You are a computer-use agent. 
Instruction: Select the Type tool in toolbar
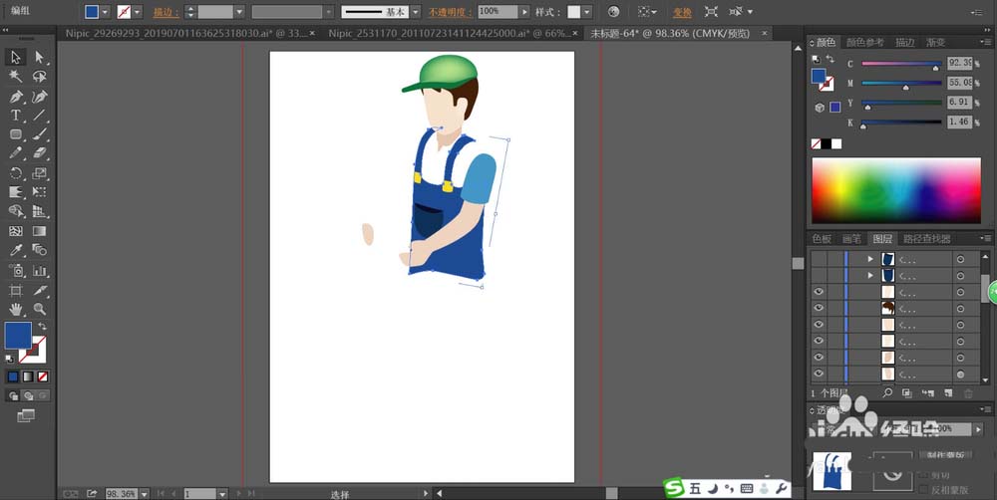[x=16, y=116]
